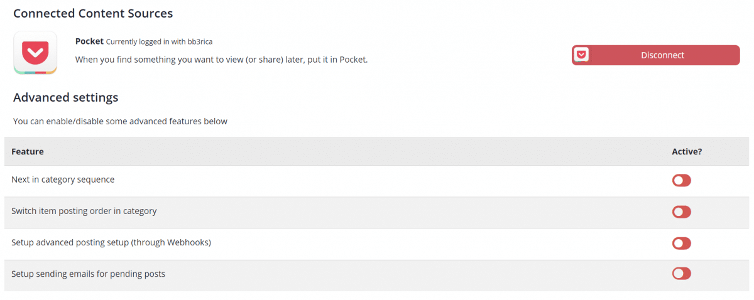Image resolution: width=754 pixels, height=300 pixels.
Task: Click the enable/disable advanced features help text
Action: point(120,121)
